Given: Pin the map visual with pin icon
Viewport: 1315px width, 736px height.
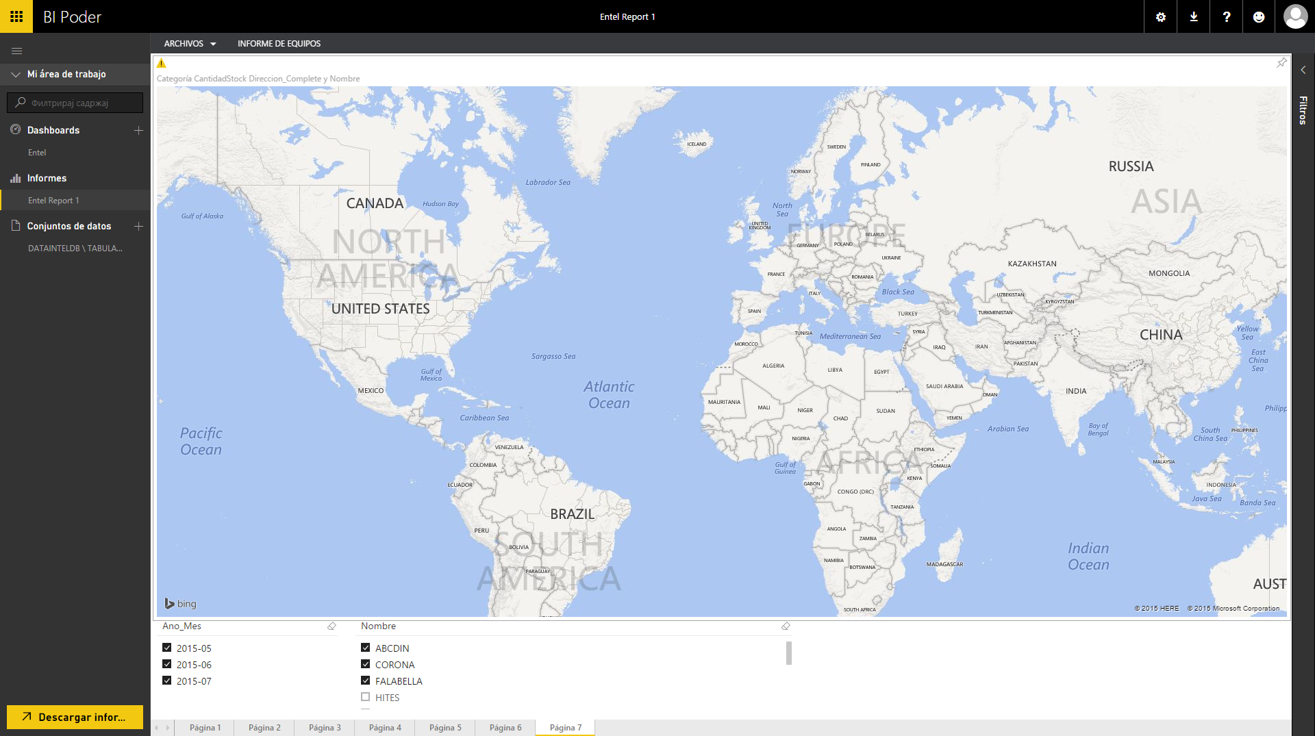Looking at the screenshot, I should 1281,63.
